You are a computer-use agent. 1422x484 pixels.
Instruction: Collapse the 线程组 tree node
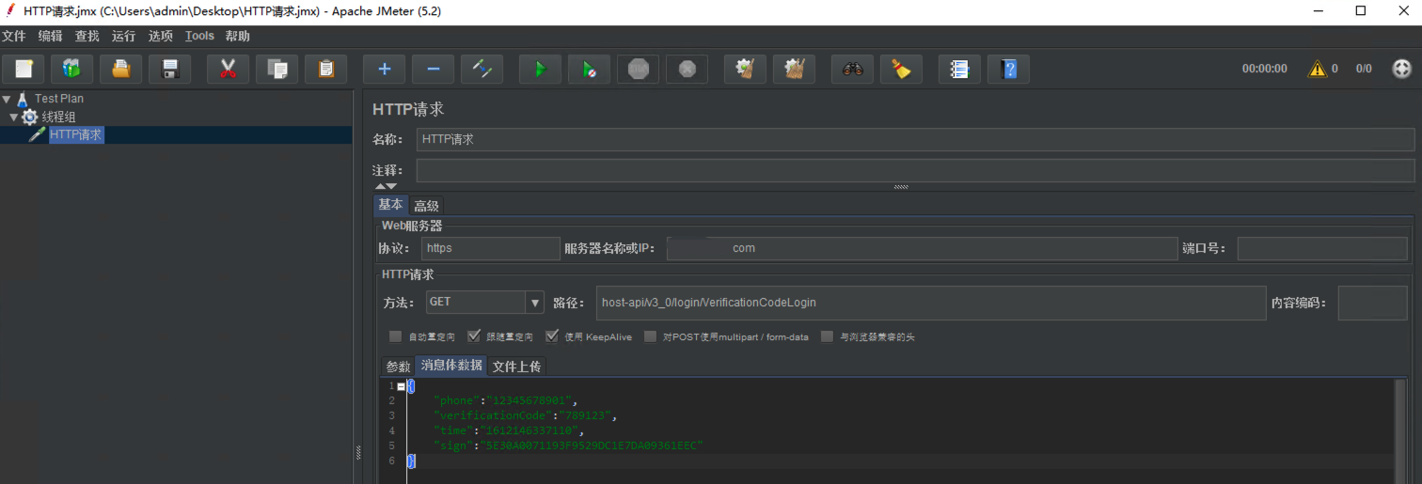(x=14, y=117)
